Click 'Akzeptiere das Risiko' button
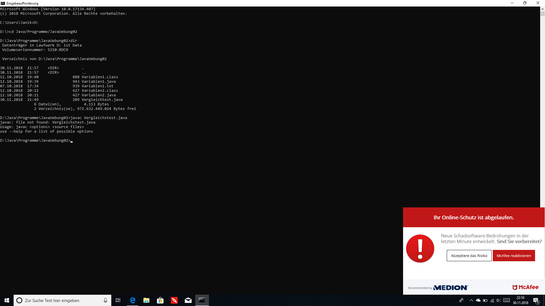The image size is (545, 306). pos(469,256)
